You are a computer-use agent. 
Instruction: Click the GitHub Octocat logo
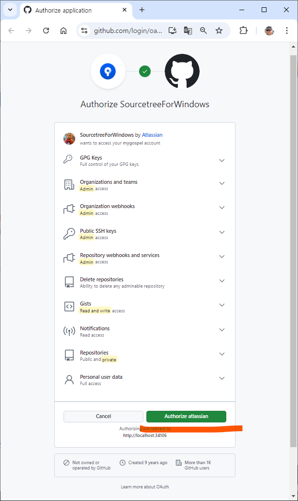click(x=182, y=71)
